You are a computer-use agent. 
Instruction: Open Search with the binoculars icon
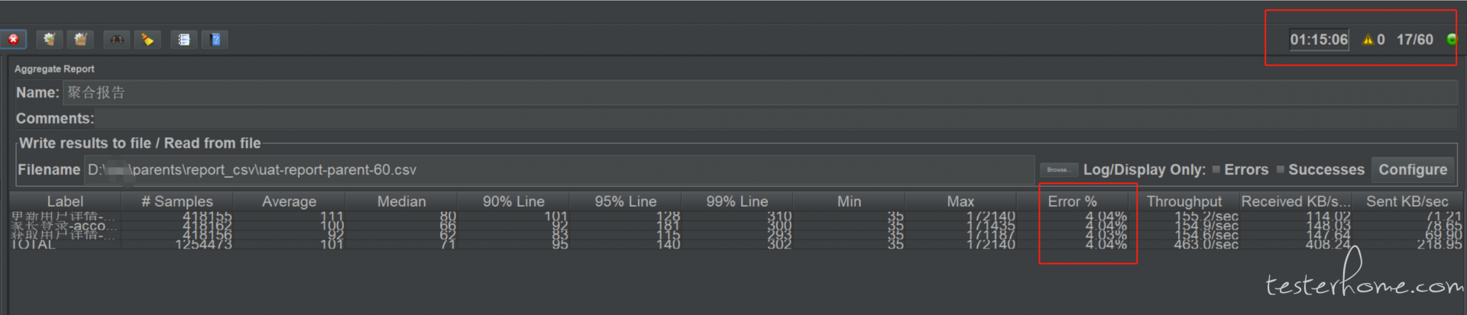point(117,40)
